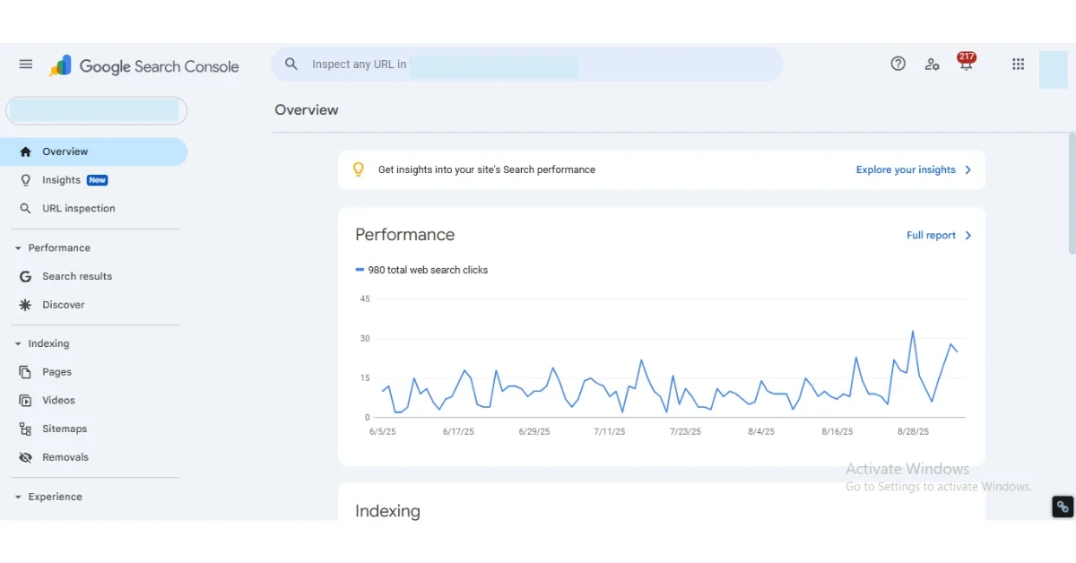
Task: Collapse the Indexing sidebar section
Action: pyautogui.click(x=17, y=344)
